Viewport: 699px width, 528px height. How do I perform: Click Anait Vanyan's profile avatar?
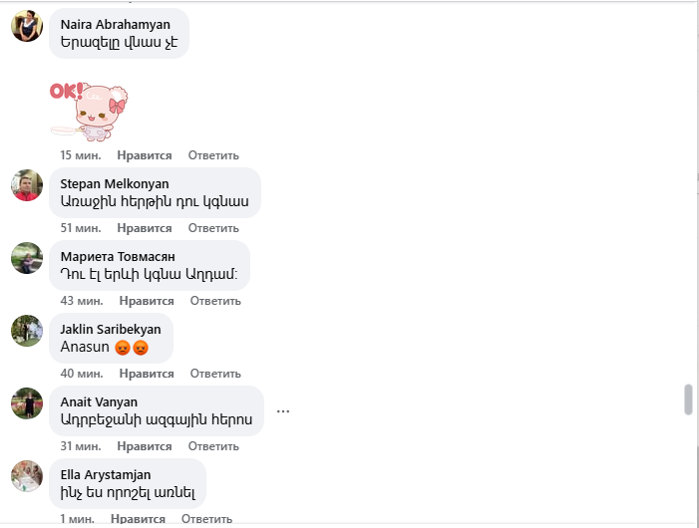point(27,403)
